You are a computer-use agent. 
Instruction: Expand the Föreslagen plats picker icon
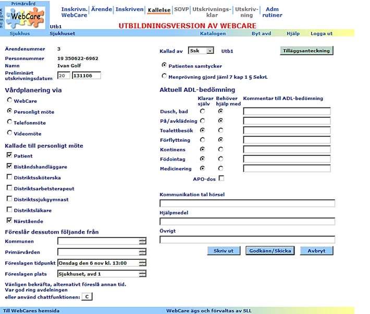tap(142, 274)
